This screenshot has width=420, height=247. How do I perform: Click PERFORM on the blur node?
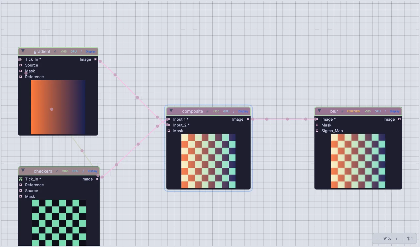click(x=353, y=111)
